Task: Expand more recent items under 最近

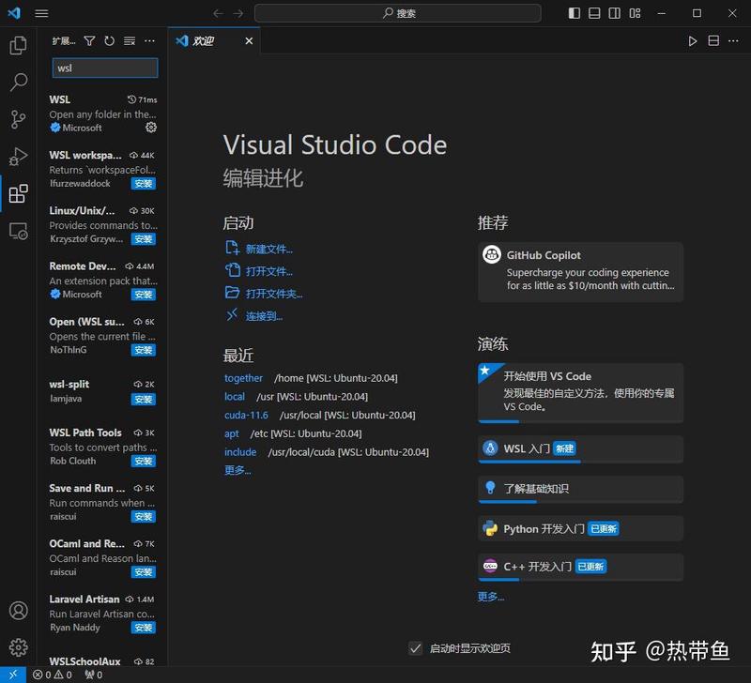Action: [x=238, y=470]
